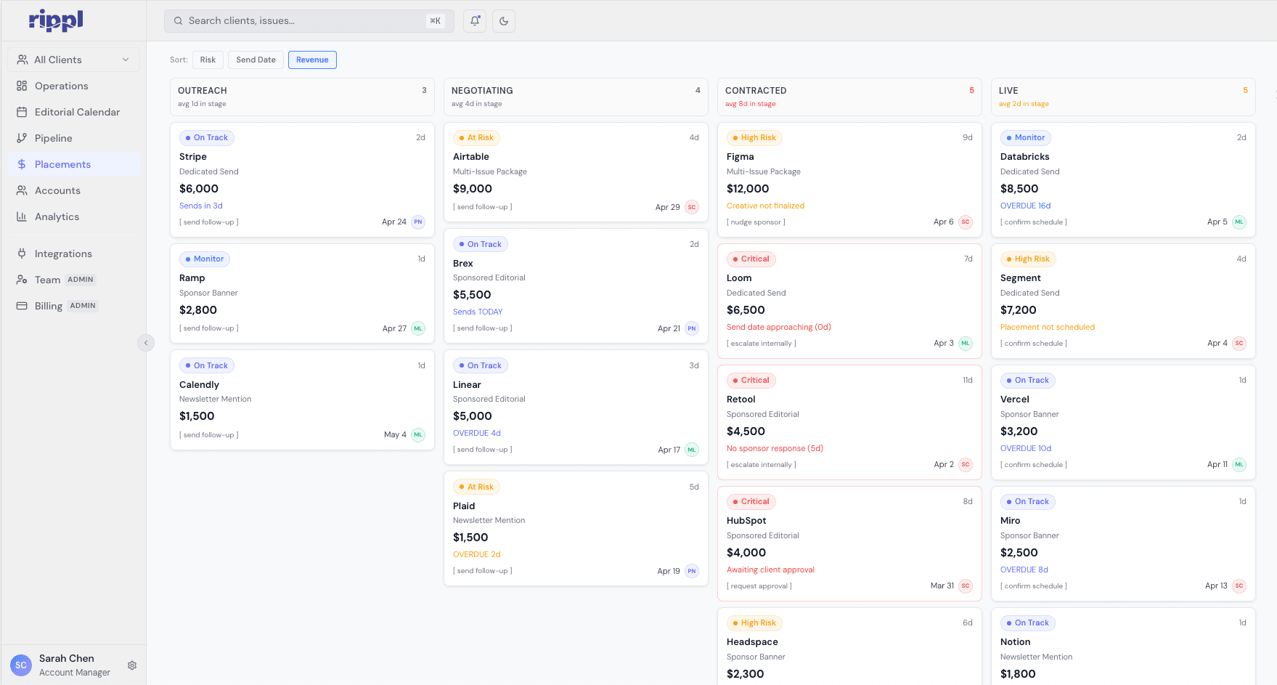The width and height of the screenshot is (1277, 685).
Task: Switch sorting to Risk
Action: [x=208, y=60]
